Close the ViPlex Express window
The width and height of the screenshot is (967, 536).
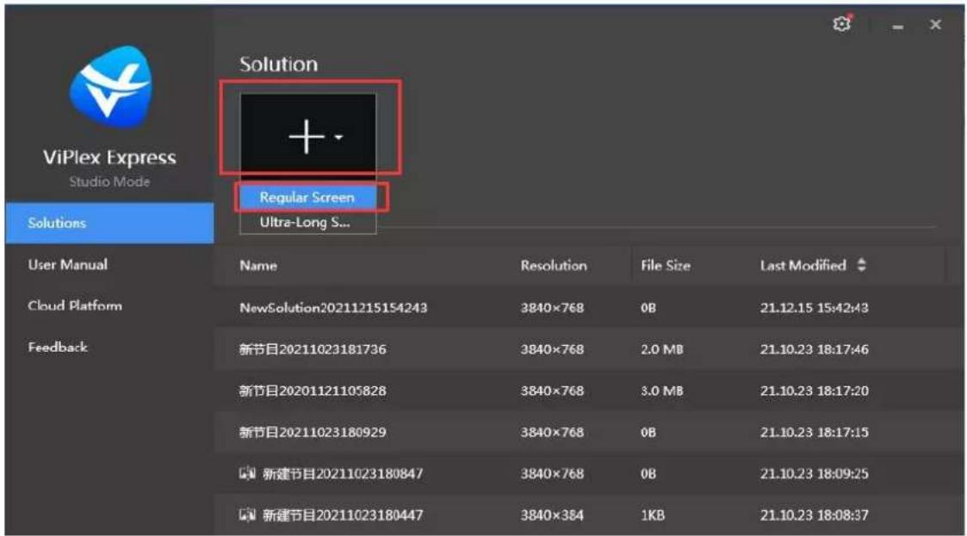pos(935,25)
